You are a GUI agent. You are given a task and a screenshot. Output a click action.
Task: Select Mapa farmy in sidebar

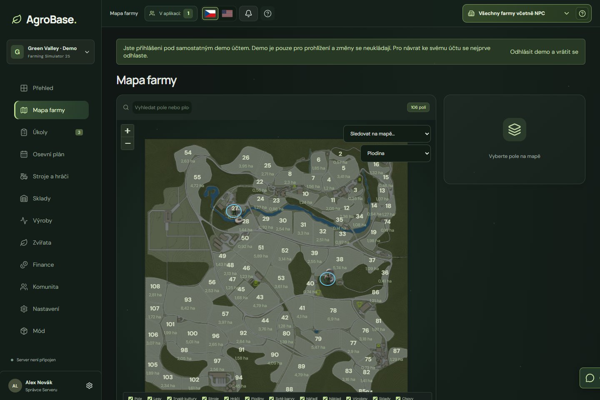coord(51,110)
